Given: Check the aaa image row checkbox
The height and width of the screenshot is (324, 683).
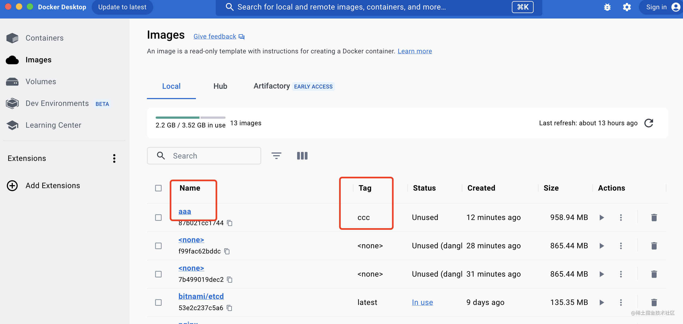Looking at the screenshot, I should (158, 218).
